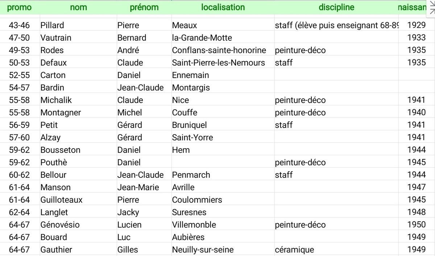Select the 'Neuilly-sur-seine' cell
The height and width of the screenshot is (256, 435).
click(x=223, y=249)
